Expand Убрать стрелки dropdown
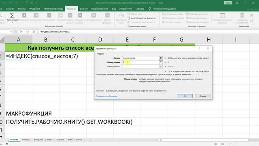The width and height of the screenshot is (259, 146). click(x=183, y=22)
